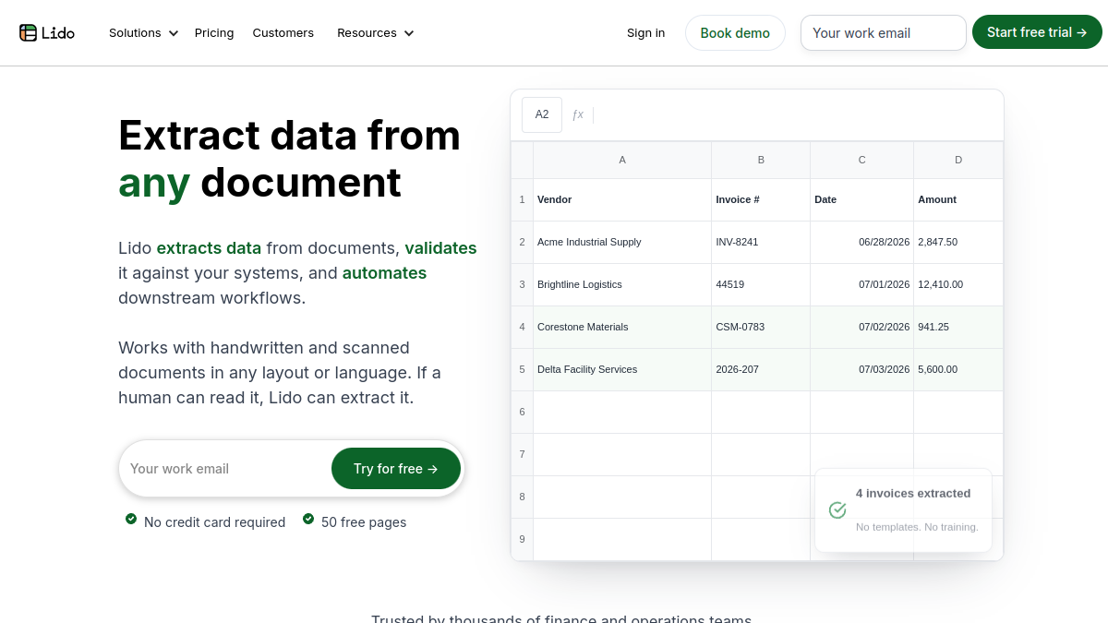Click the Lido logo icon
The height and width of the screenshot is (623, 1108).
28,32
